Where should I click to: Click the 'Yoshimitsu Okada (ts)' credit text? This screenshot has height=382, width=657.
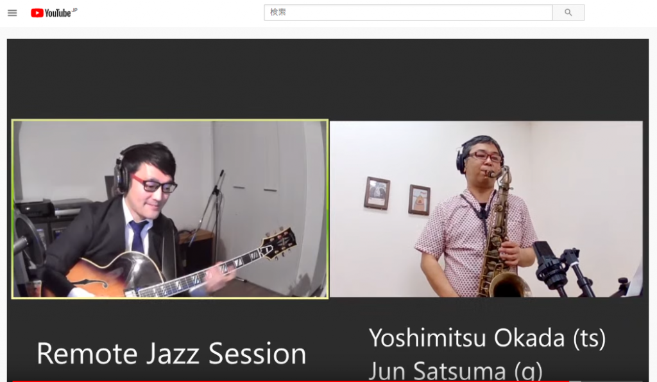click(x=488, y=338)
